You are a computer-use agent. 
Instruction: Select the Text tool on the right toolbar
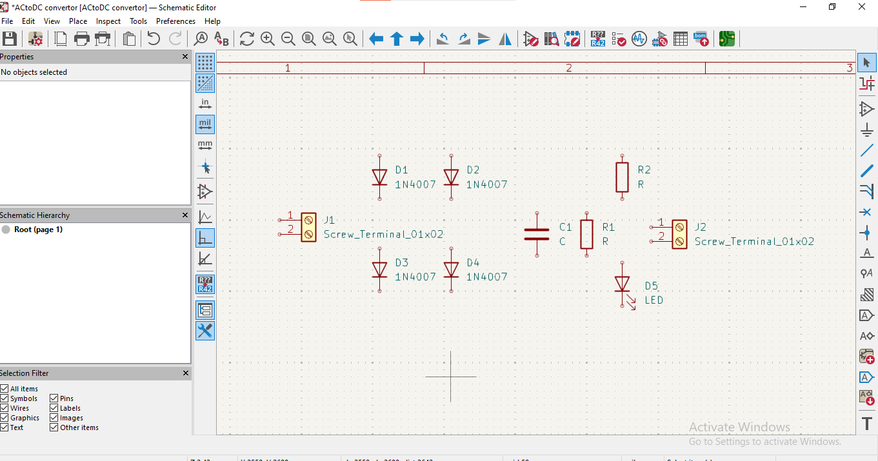coord(866,424)
